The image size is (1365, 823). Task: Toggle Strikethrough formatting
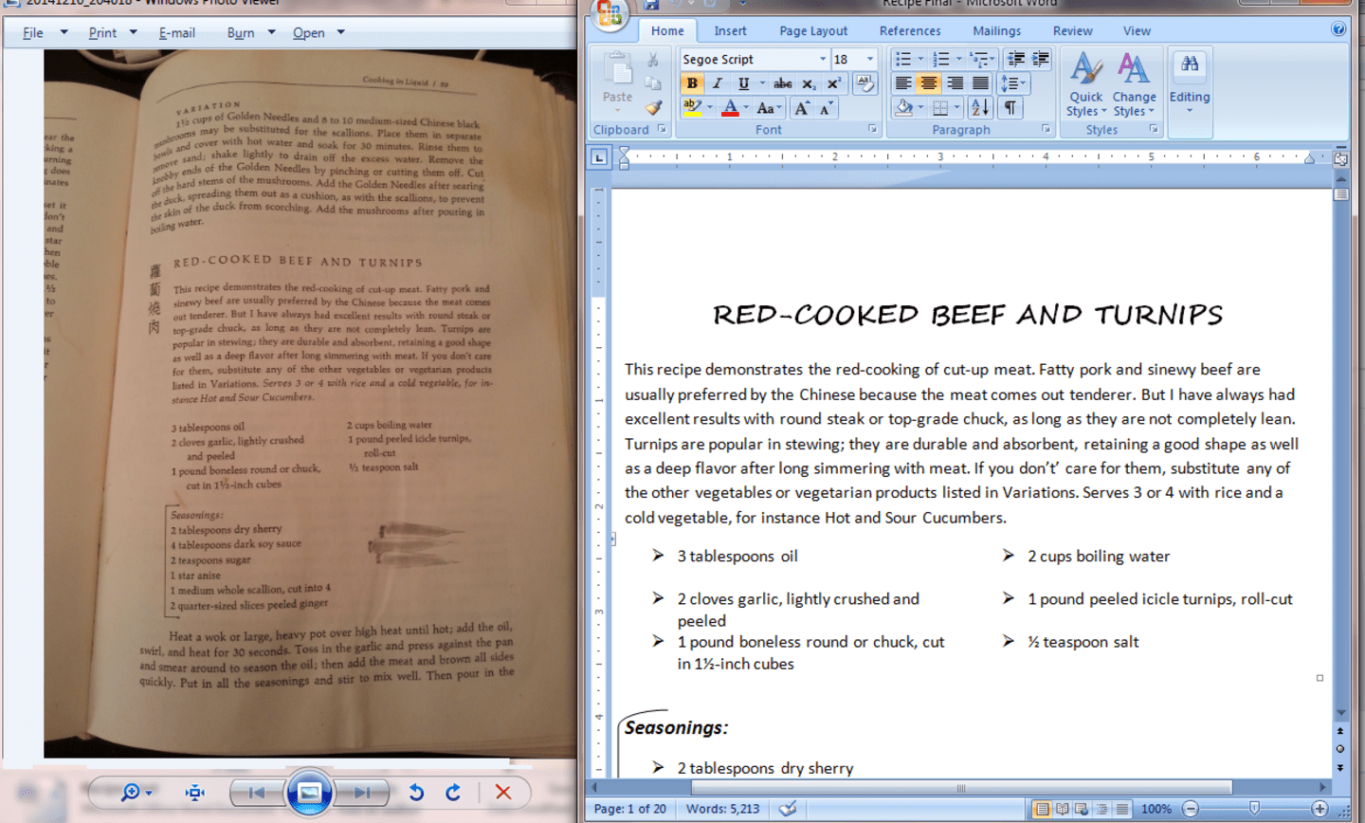[783, 83]
